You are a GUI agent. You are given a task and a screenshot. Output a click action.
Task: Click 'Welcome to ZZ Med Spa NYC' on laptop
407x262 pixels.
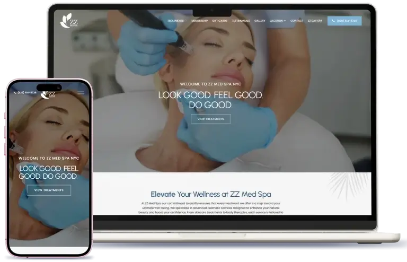click(211, 84)
